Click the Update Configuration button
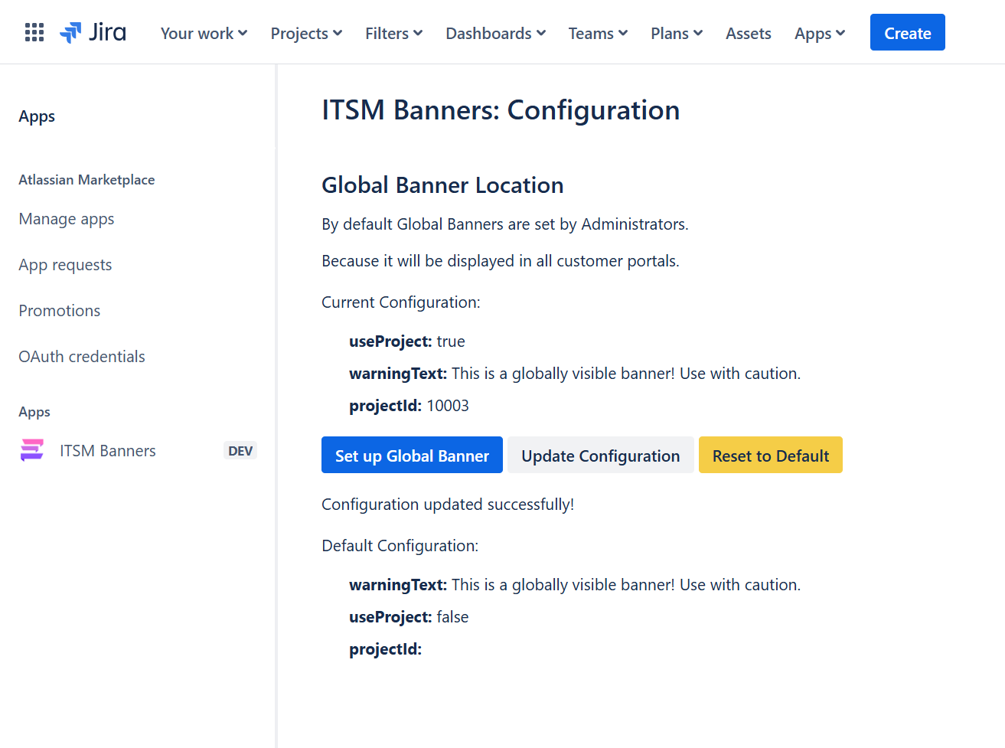1005x748 pixels. [x=601, y=455]
